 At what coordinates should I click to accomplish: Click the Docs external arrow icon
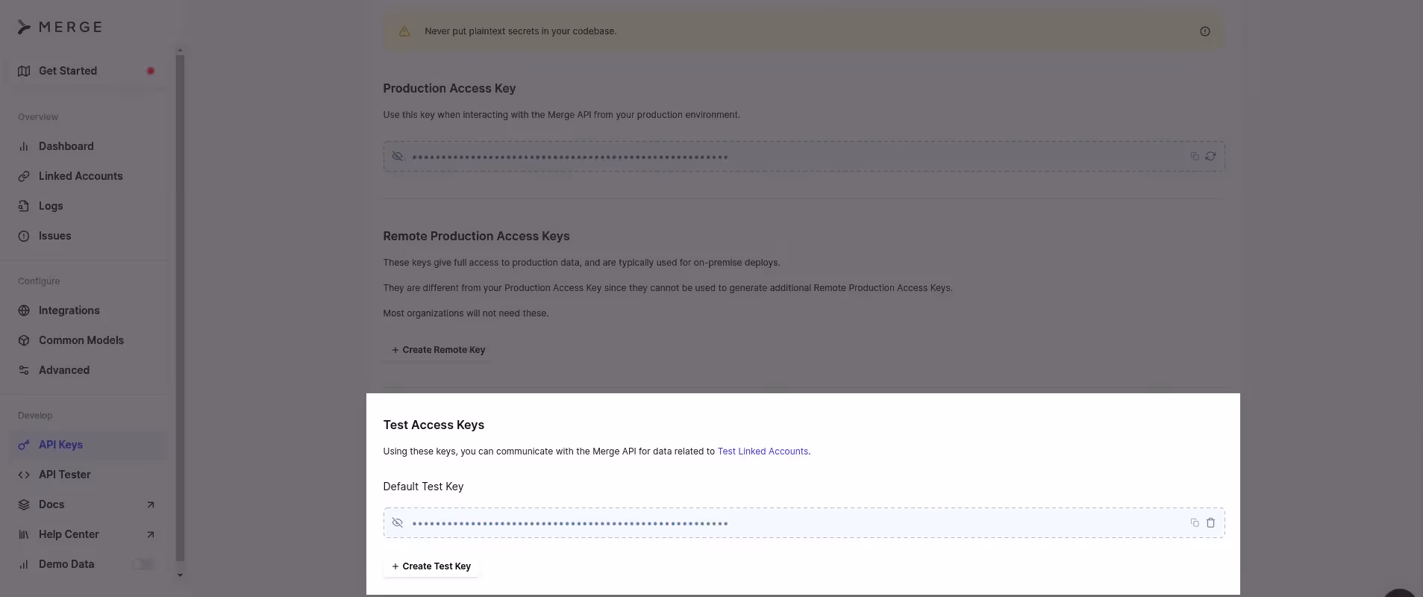(x=151, y=504)
